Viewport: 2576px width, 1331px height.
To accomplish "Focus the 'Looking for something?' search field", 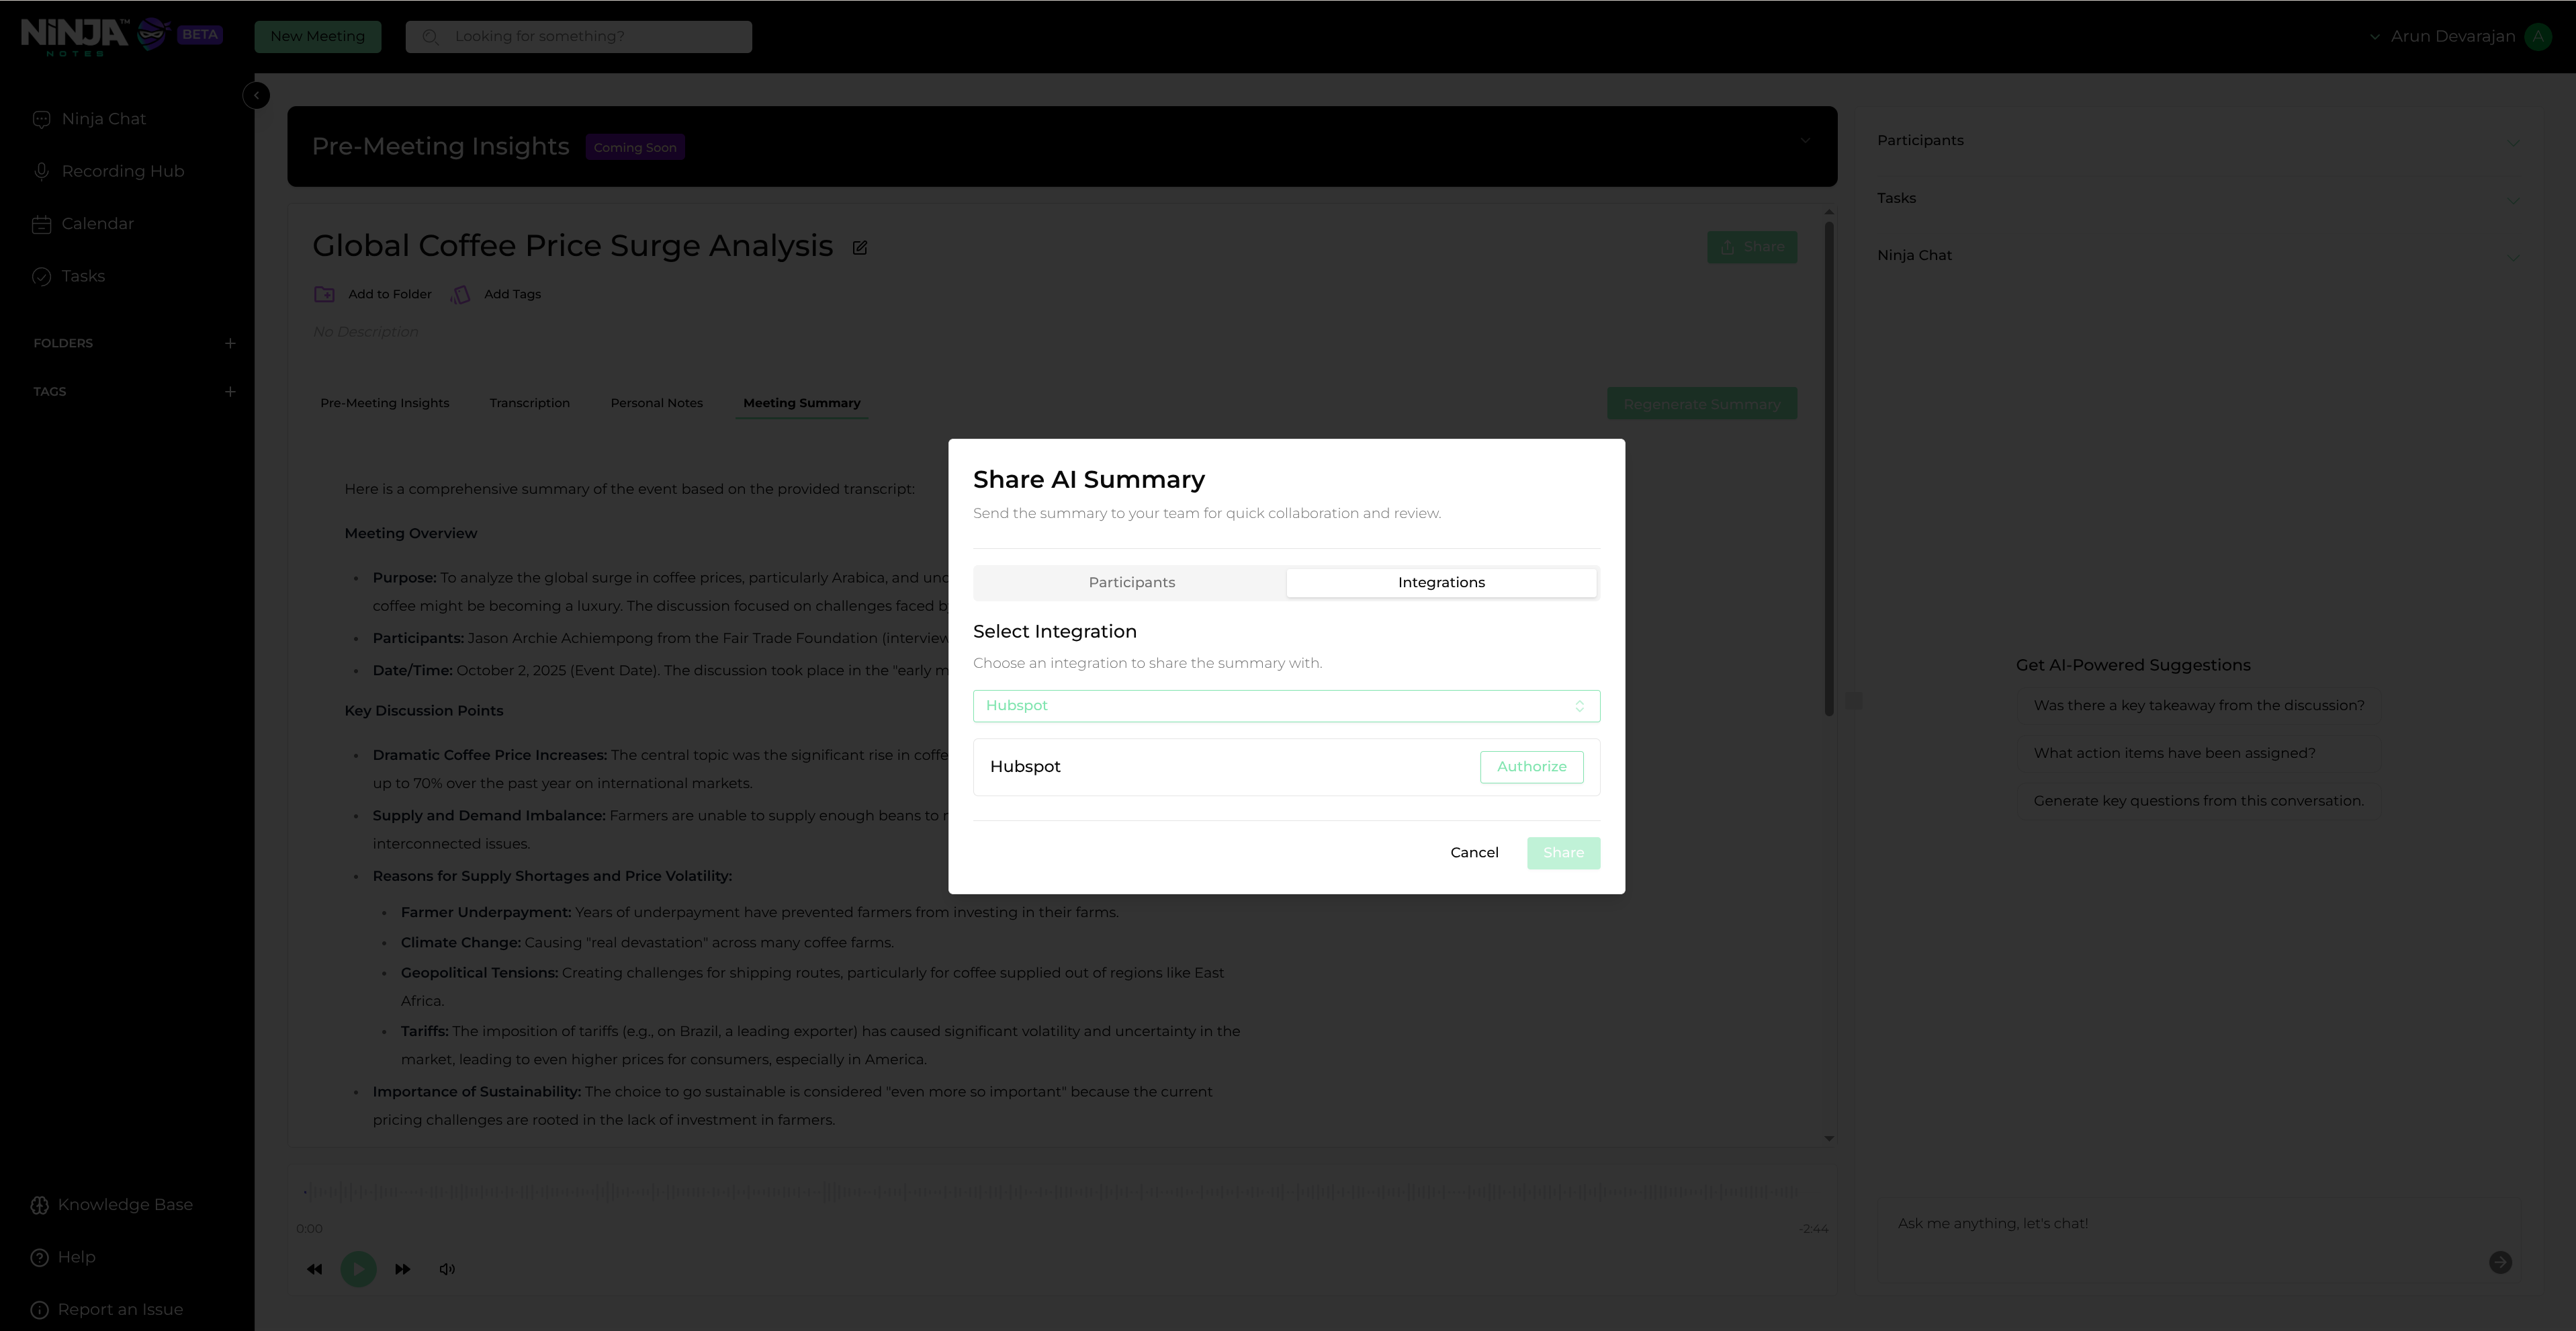I will click(578, 37).
